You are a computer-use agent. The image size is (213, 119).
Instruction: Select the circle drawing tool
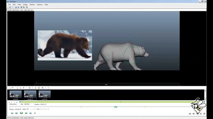tap(30, 88)
